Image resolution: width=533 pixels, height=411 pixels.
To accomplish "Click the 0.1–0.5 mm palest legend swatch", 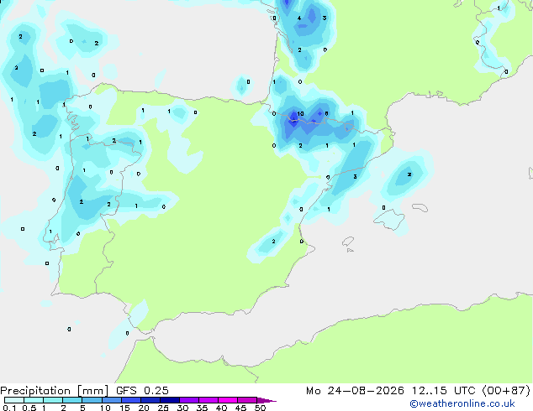I will coord(14,400).
